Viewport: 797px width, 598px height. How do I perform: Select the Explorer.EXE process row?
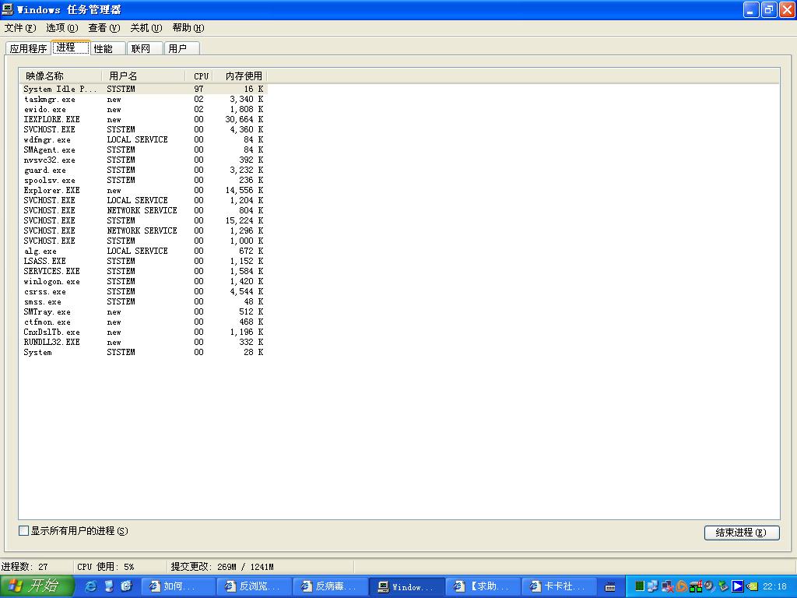tap(143, 190)
